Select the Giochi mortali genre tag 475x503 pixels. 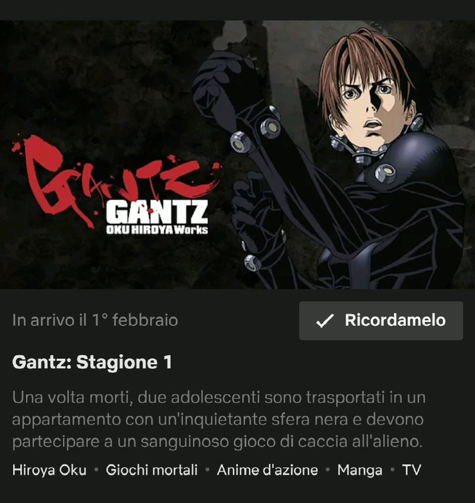click(x=151, y=470)
